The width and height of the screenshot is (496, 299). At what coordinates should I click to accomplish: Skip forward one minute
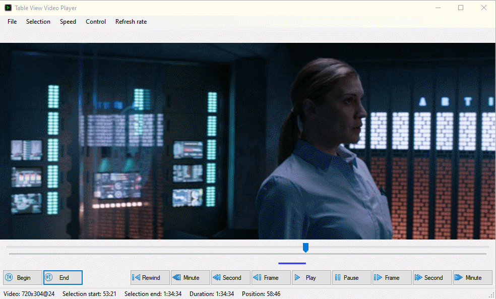(x=473, y=277)
